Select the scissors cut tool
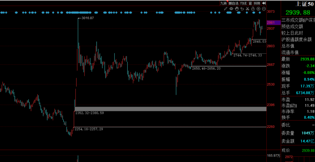Viewport: 315px width, 162px height. (x=247, y=9)
